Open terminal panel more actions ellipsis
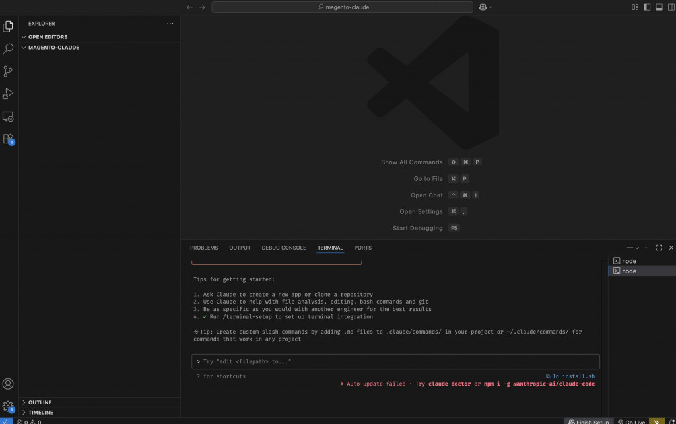This screenshot has width=676, height=424. point(648,248)
